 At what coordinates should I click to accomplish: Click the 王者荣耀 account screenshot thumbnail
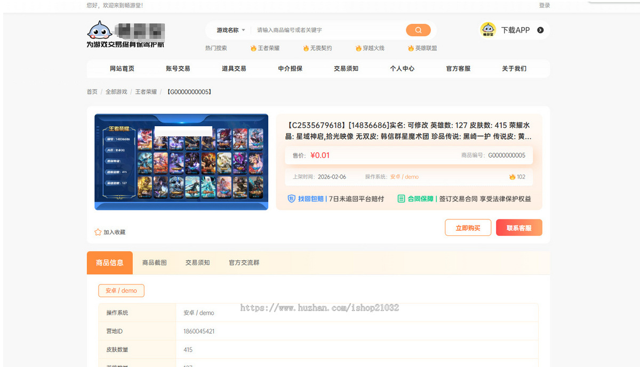[x=181, y=162]
